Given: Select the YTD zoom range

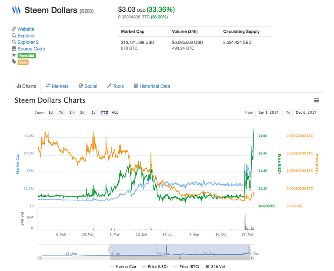Looking at the screenshot, I should pyautogui.click(x=104, y=113).
